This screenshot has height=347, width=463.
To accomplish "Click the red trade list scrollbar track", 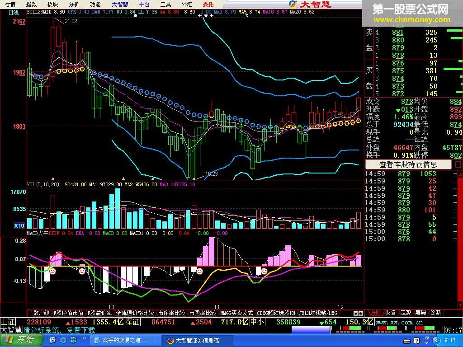I will (460, 239).
